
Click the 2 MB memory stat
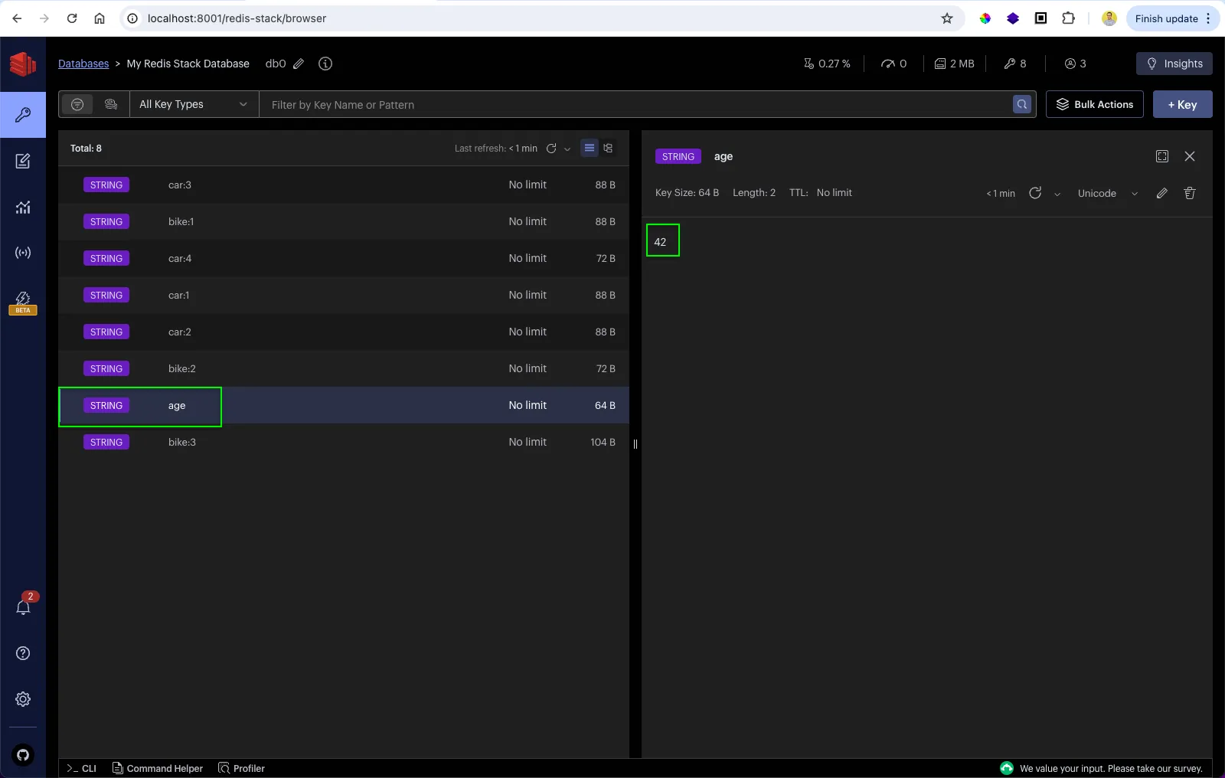955,64
